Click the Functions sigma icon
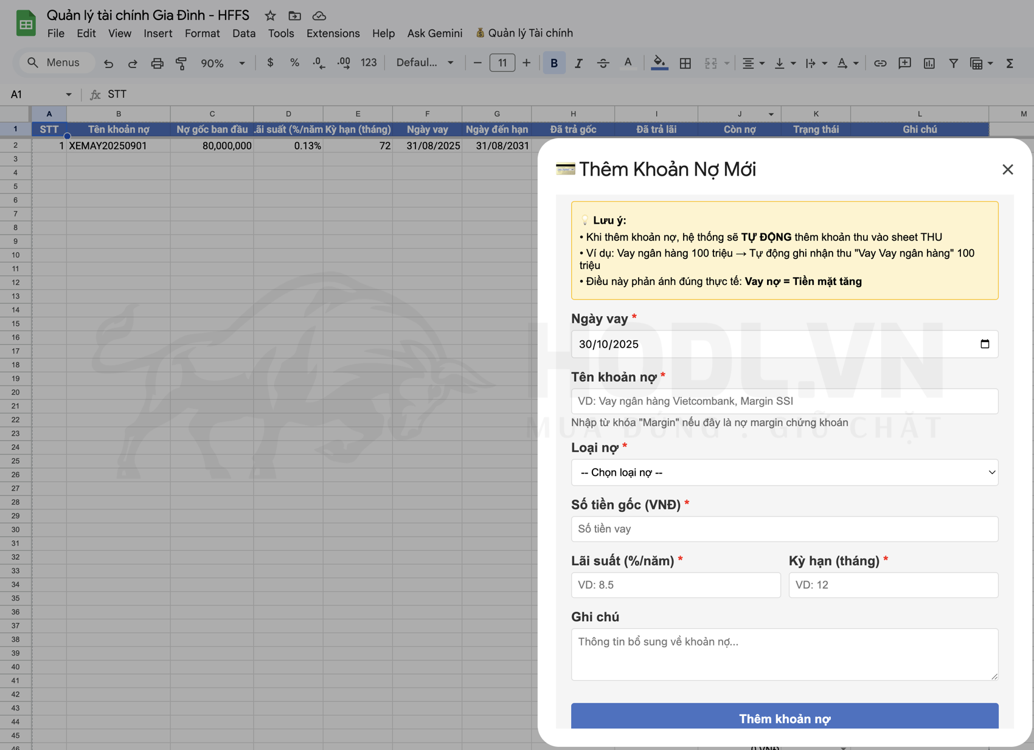This screenshot has width=1034, height=750. (x=1010, y=63)
